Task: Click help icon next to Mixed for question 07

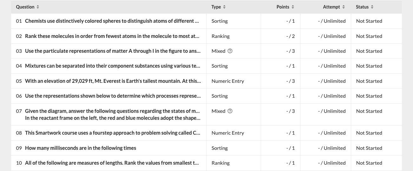Action: (x=230, y=111)
